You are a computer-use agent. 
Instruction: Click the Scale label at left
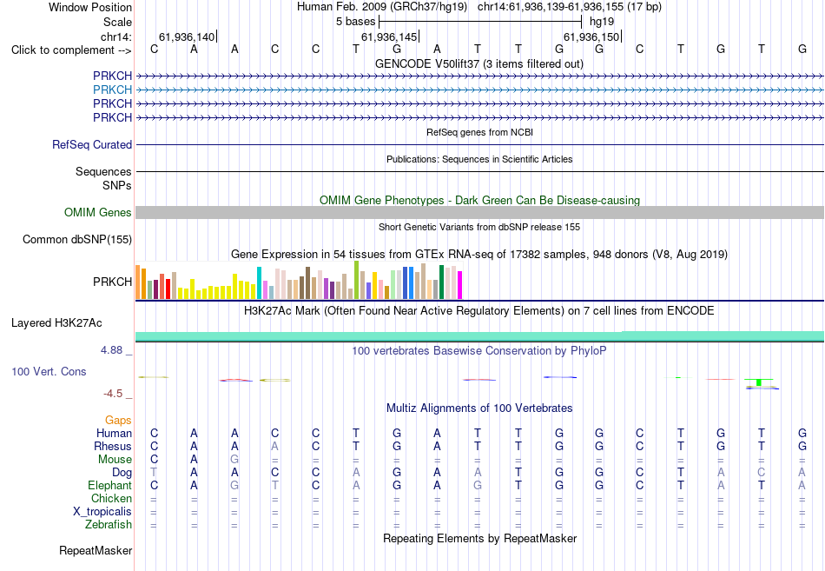[117, 23]
